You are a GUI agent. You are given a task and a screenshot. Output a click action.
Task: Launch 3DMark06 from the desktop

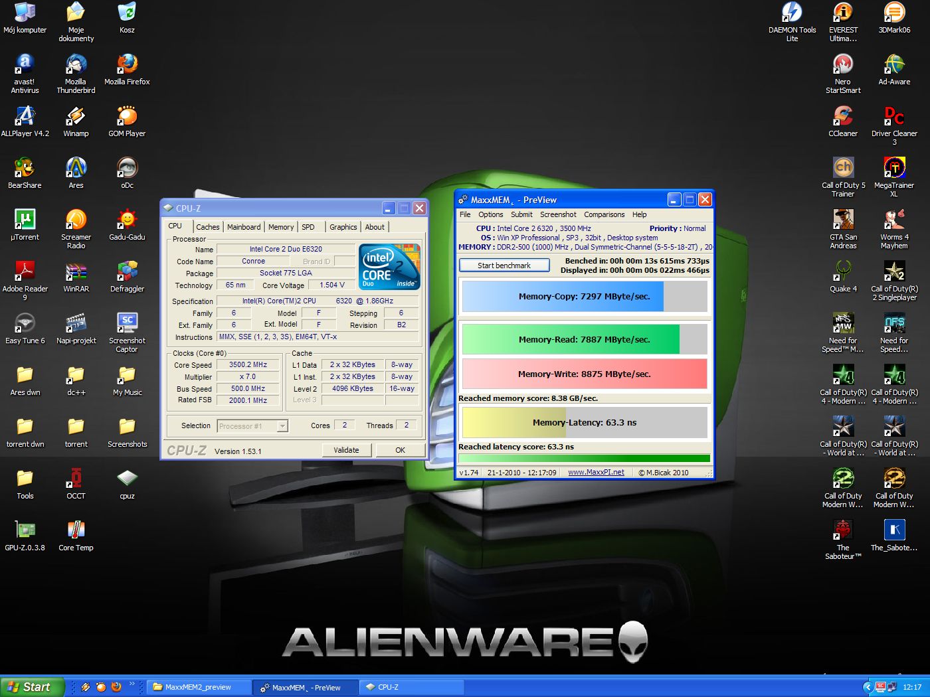coord(894,18)
